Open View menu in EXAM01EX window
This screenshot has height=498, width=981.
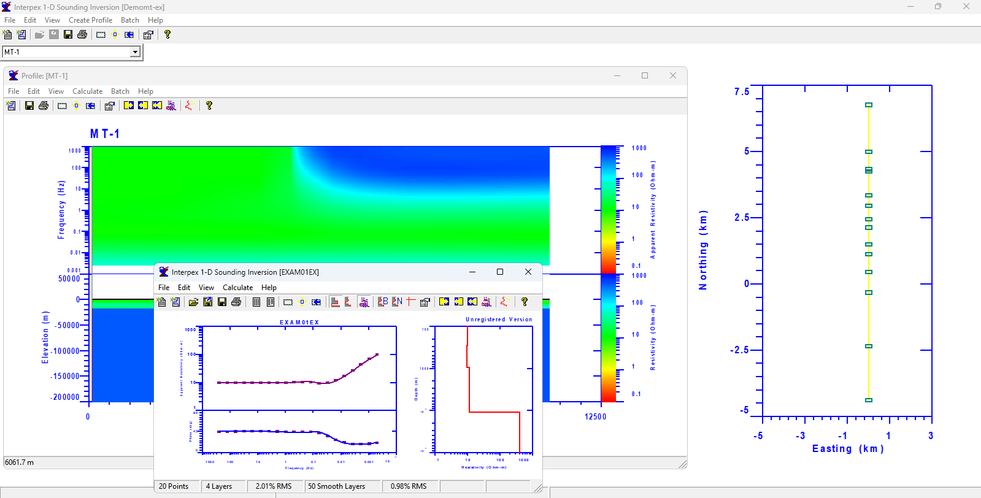click(206, 288)
